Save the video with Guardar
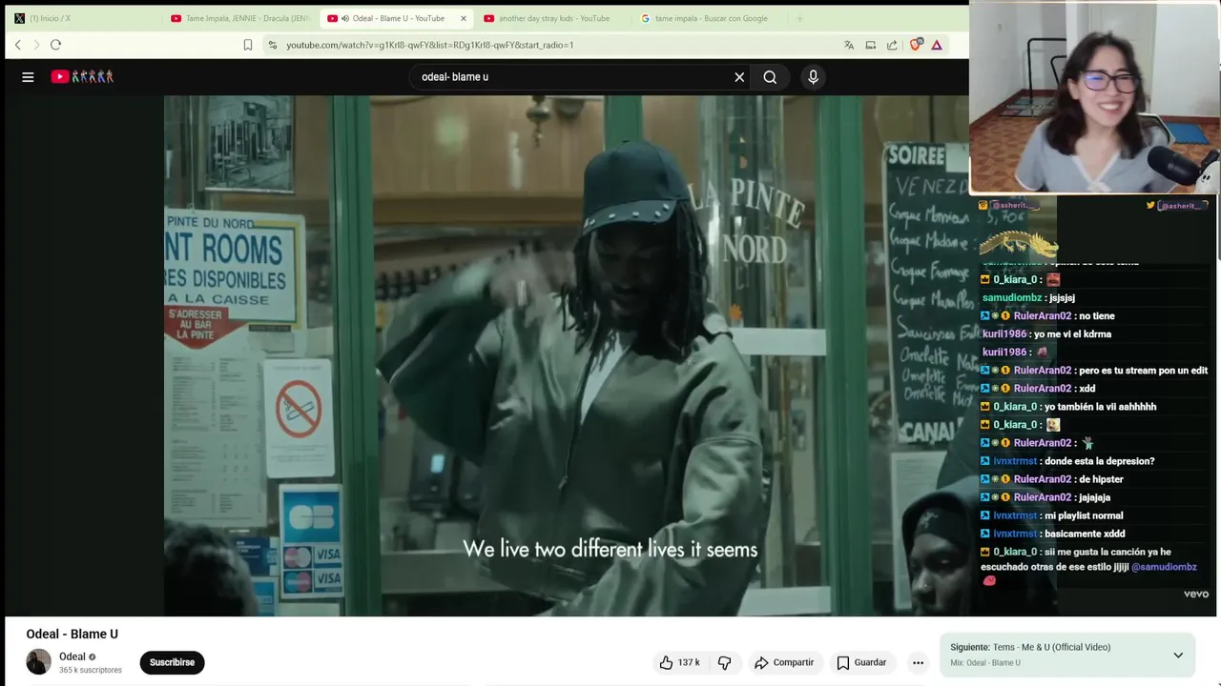This screenshot has height=686, width=1221. 861,662
